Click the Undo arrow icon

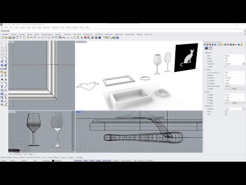pyautogui.click(x=31, y=38)
